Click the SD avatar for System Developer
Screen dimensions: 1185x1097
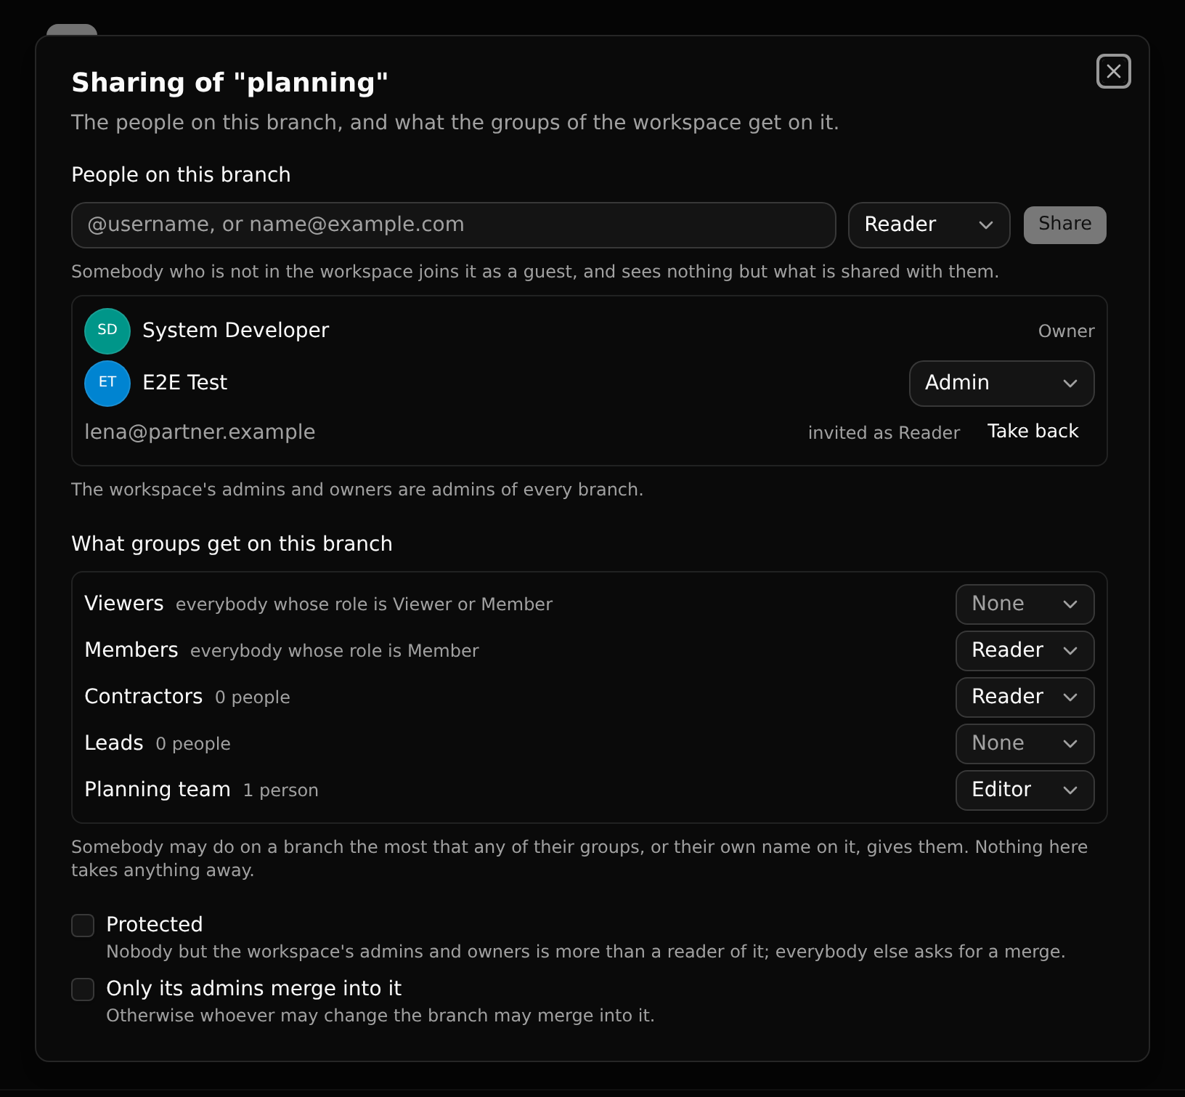(107, 331)
